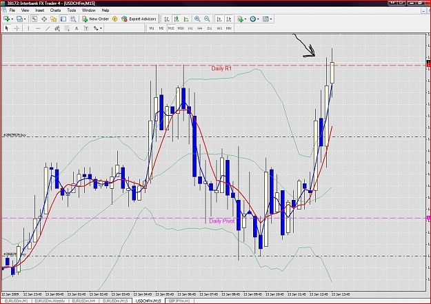Select the Crosshair tool
This screenshot has width=431, height=304.
click(17, 28)
